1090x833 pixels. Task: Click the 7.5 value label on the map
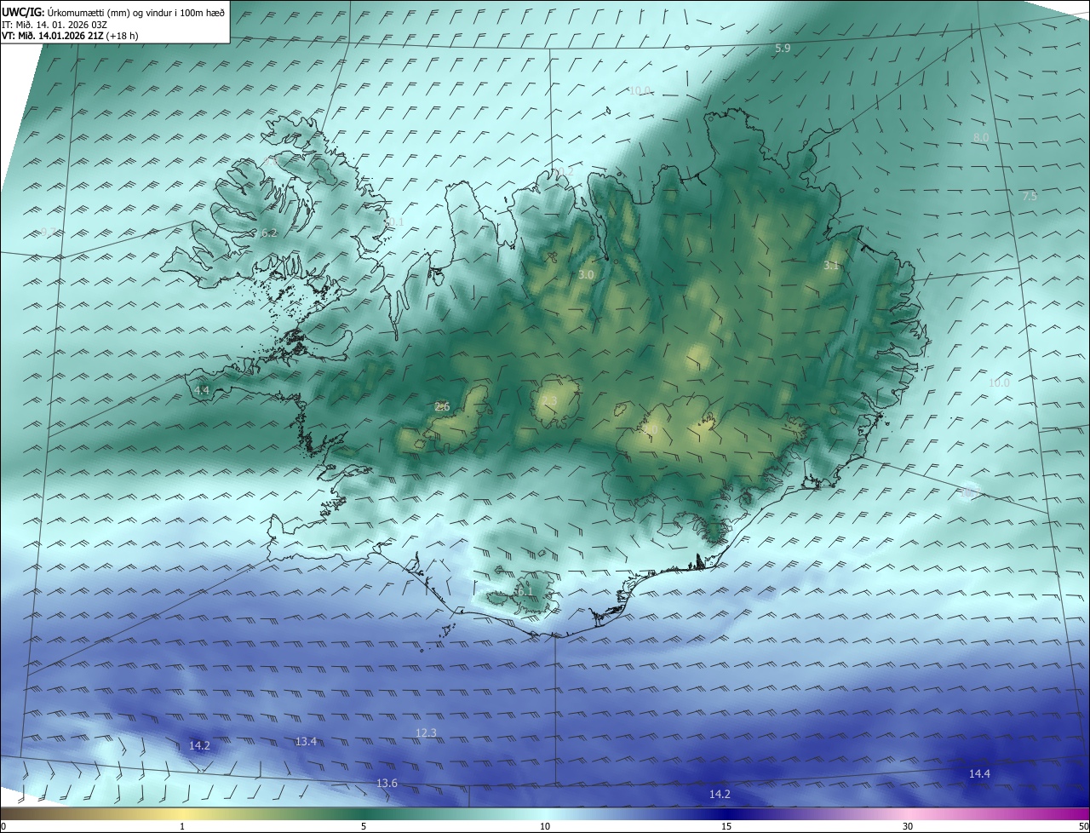(1030, 196)
